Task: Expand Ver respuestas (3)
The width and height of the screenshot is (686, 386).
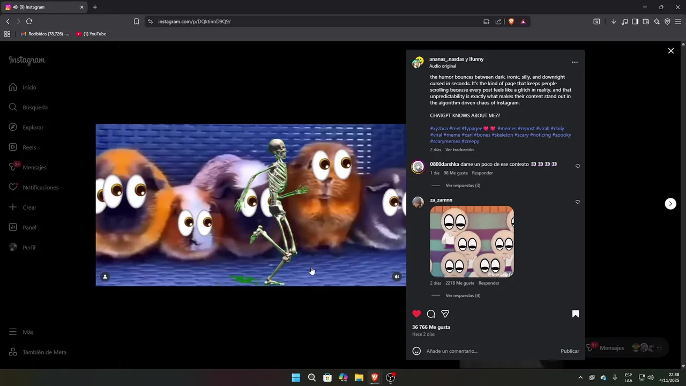Action: 463,185
